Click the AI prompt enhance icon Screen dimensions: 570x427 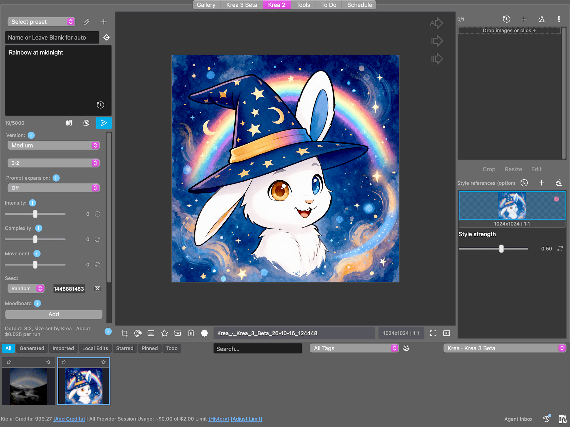point(86,123)
